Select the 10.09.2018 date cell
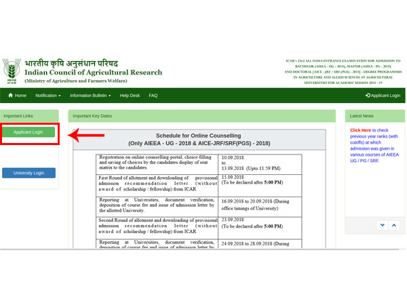 point(260,165)
